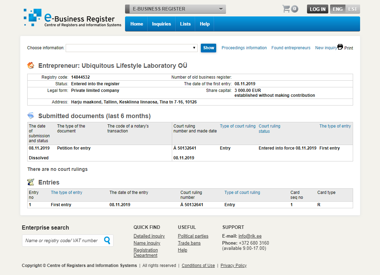380x275 pixels.
Task: Click the Show button
Action: [x=209, y=48]
